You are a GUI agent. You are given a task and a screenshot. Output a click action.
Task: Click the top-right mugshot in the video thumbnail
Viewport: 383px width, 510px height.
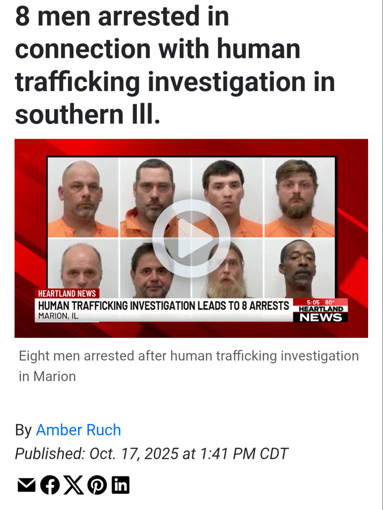pyautogui.click(x=299, y=197)
